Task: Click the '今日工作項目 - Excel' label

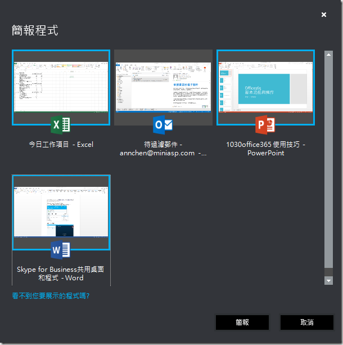Action: (61, 145)
